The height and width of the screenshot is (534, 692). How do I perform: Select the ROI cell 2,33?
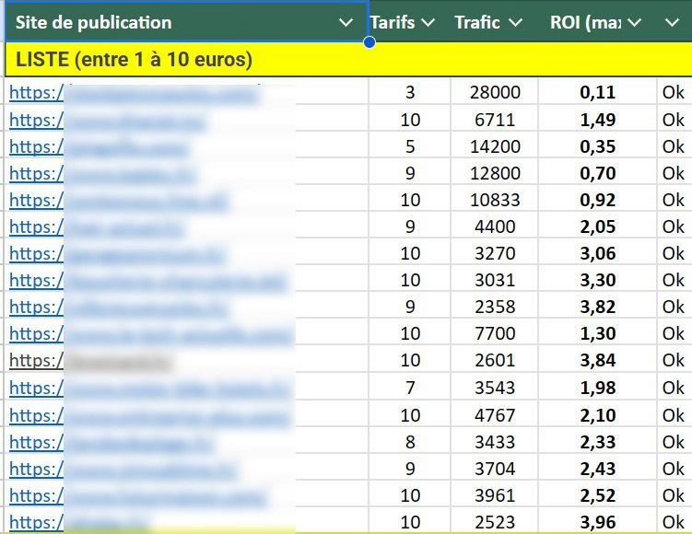pos(598,442)
